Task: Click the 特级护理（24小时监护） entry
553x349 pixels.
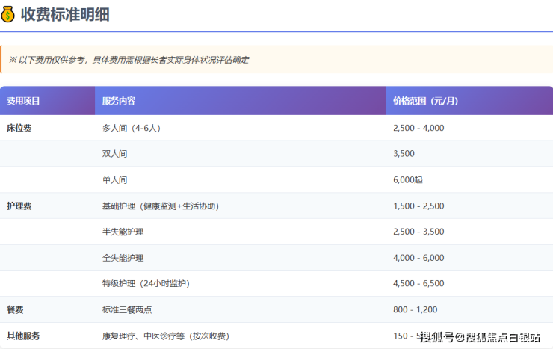Action: (146, 283)
